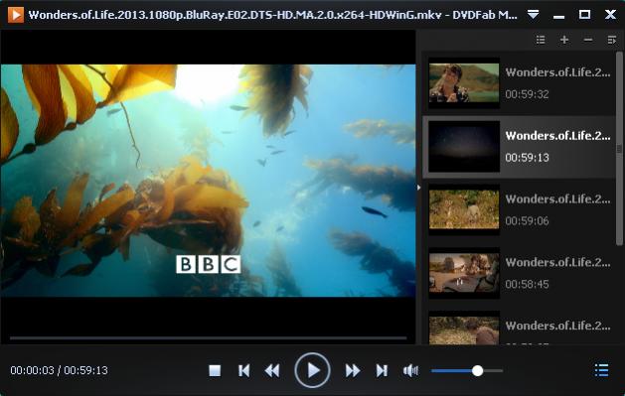Viewport: 625px width, 396px height.
Task: Skip to the previous file
Action: pos(244,371)
